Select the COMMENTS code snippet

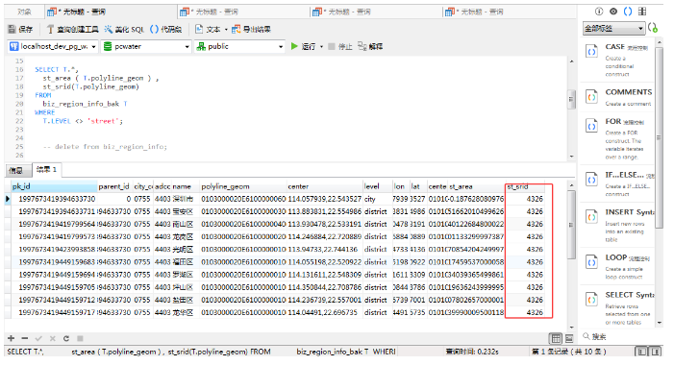617,97
